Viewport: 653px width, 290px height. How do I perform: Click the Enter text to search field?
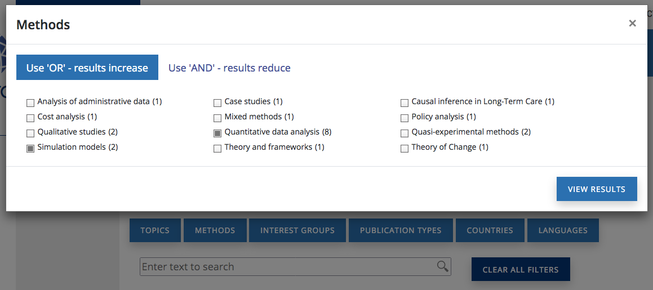click(x=287, y=267)
